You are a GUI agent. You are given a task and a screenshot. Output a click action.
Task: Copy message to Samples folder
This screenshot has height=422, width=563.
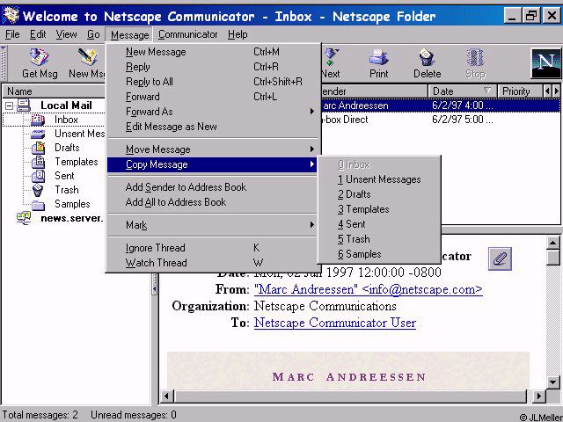pos(379,254)
